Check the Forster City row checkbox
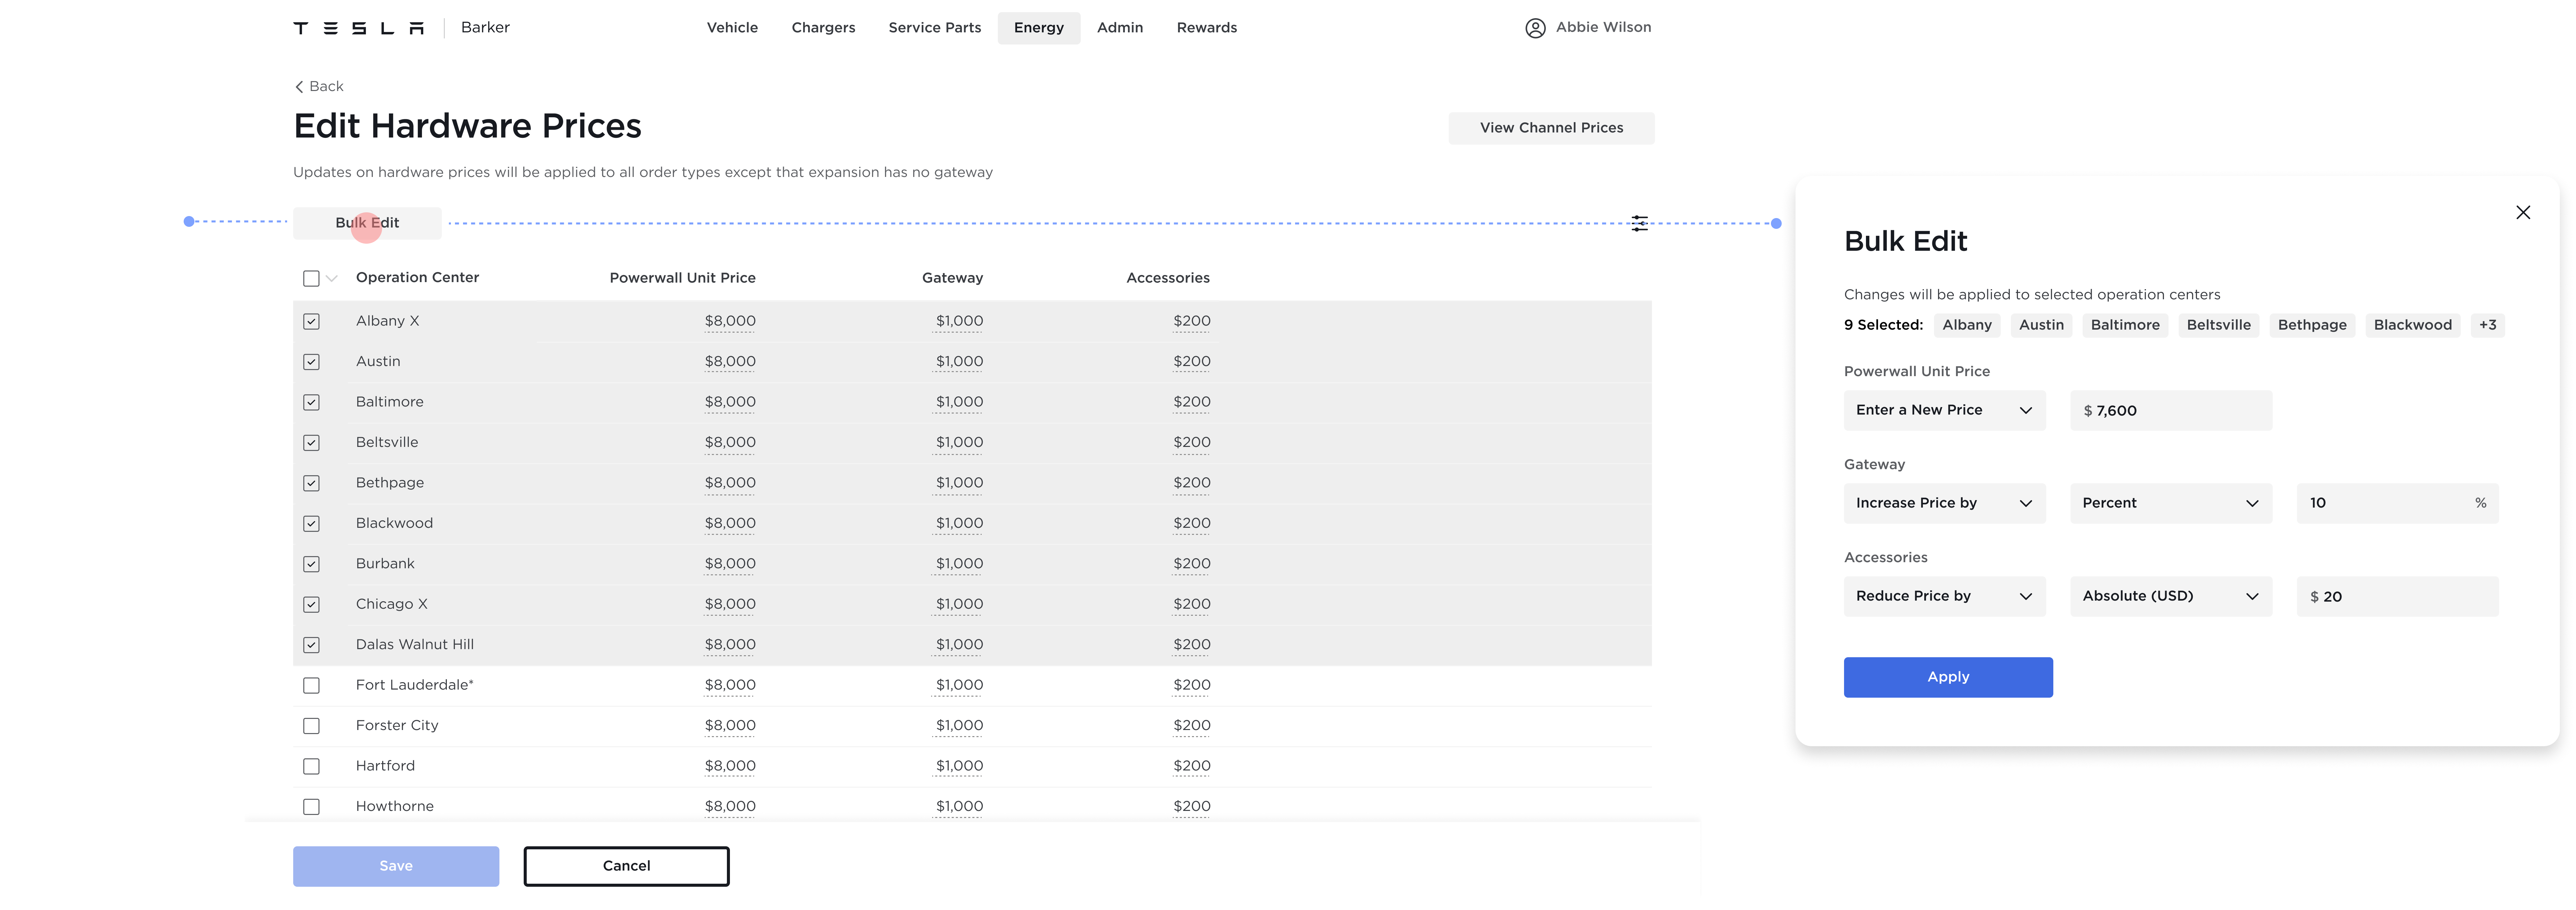This screenshot has width=2576, height=910. click(311, 726)
